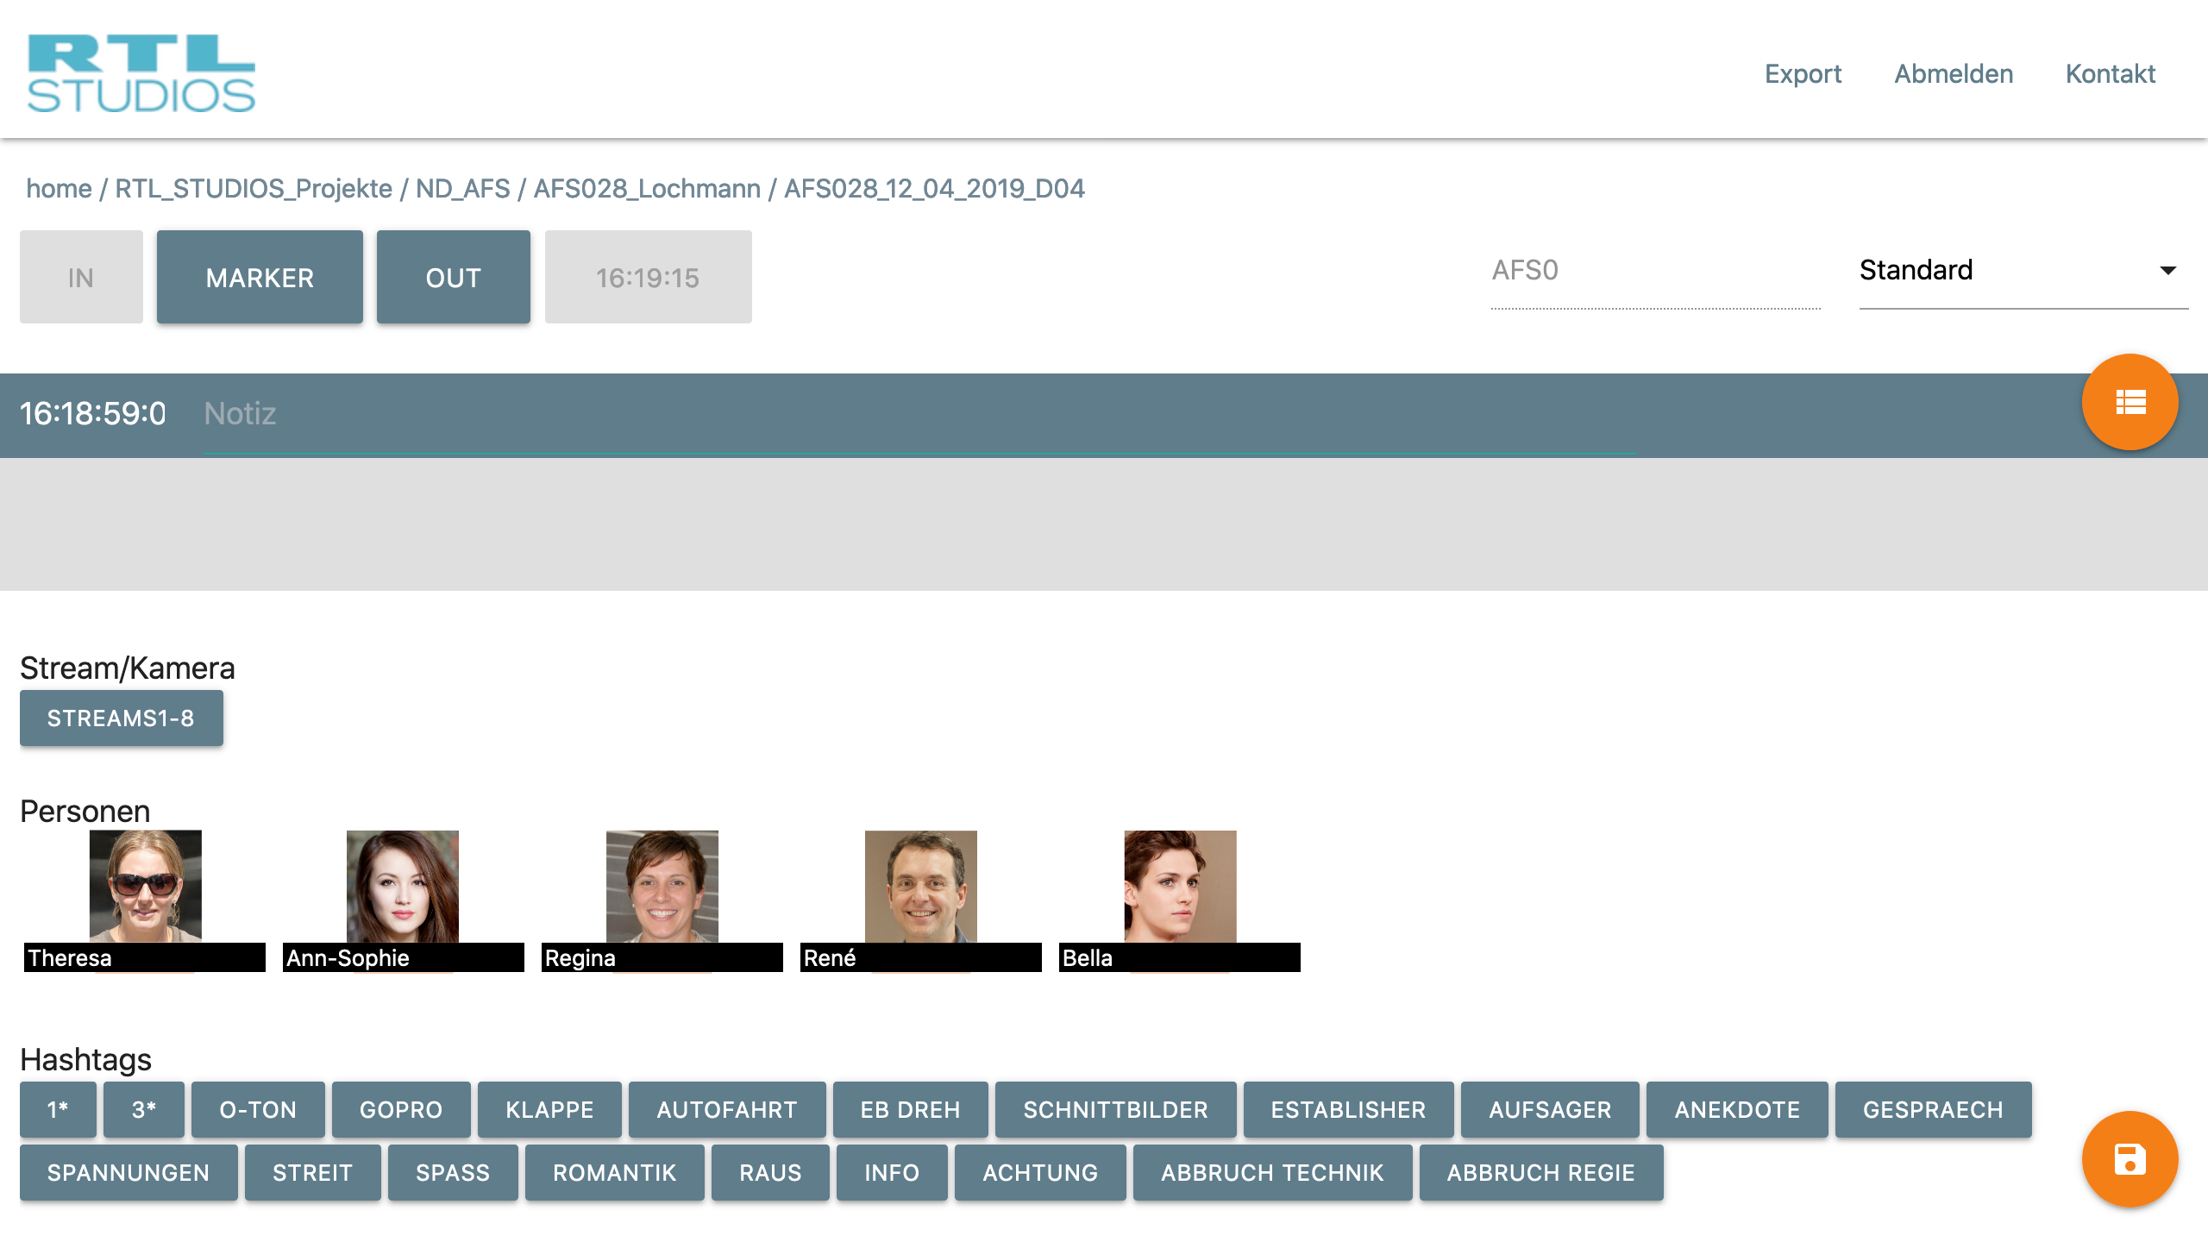2208x1242 pixels.
Task: Click the orange list view icon button
Action: 2130,402
